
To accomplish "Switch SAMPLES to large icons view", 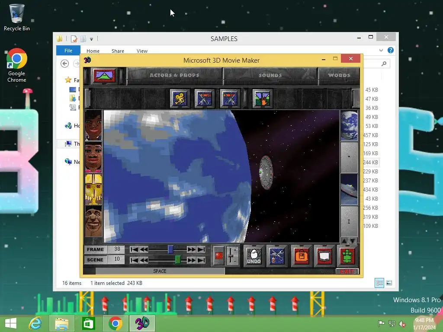I will point(389,283).
